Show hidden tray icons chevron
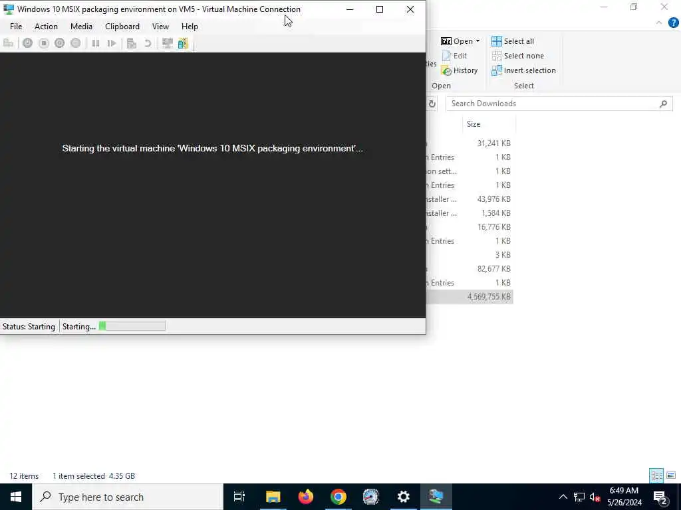The image size is (681, 510). (x=563, y=497)
